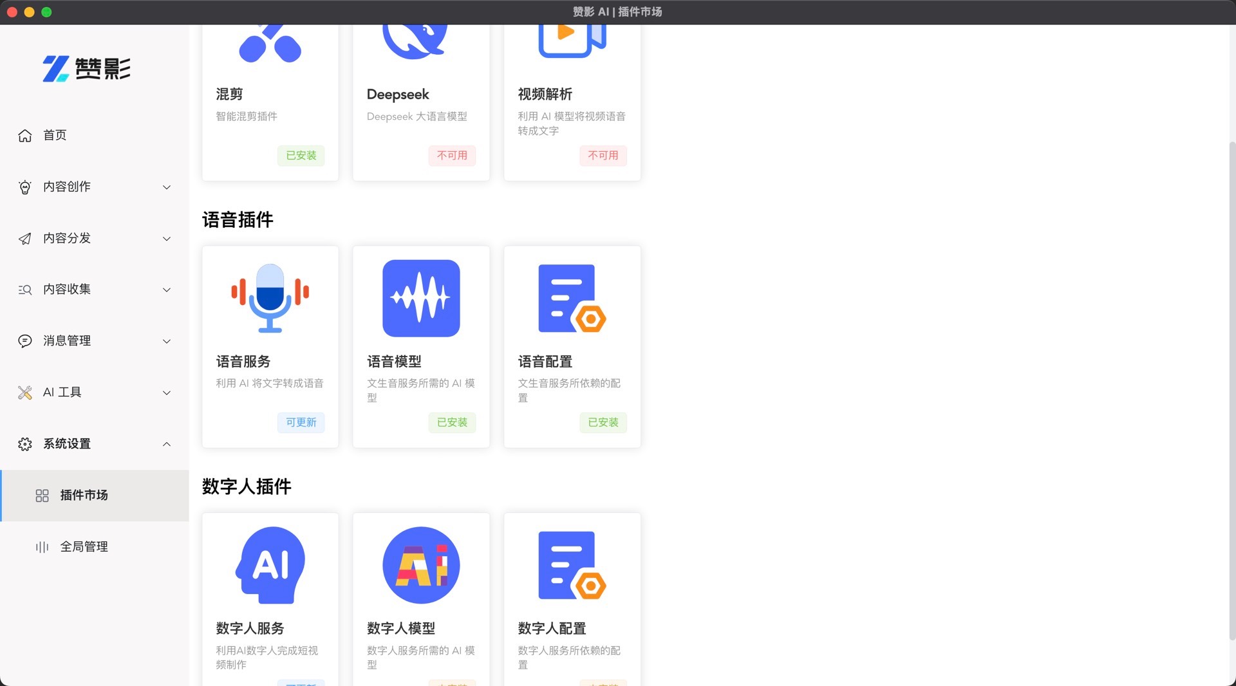Click the description 利用 AI 将文字转成语音

pyautogui.click(x=270, y=384)
